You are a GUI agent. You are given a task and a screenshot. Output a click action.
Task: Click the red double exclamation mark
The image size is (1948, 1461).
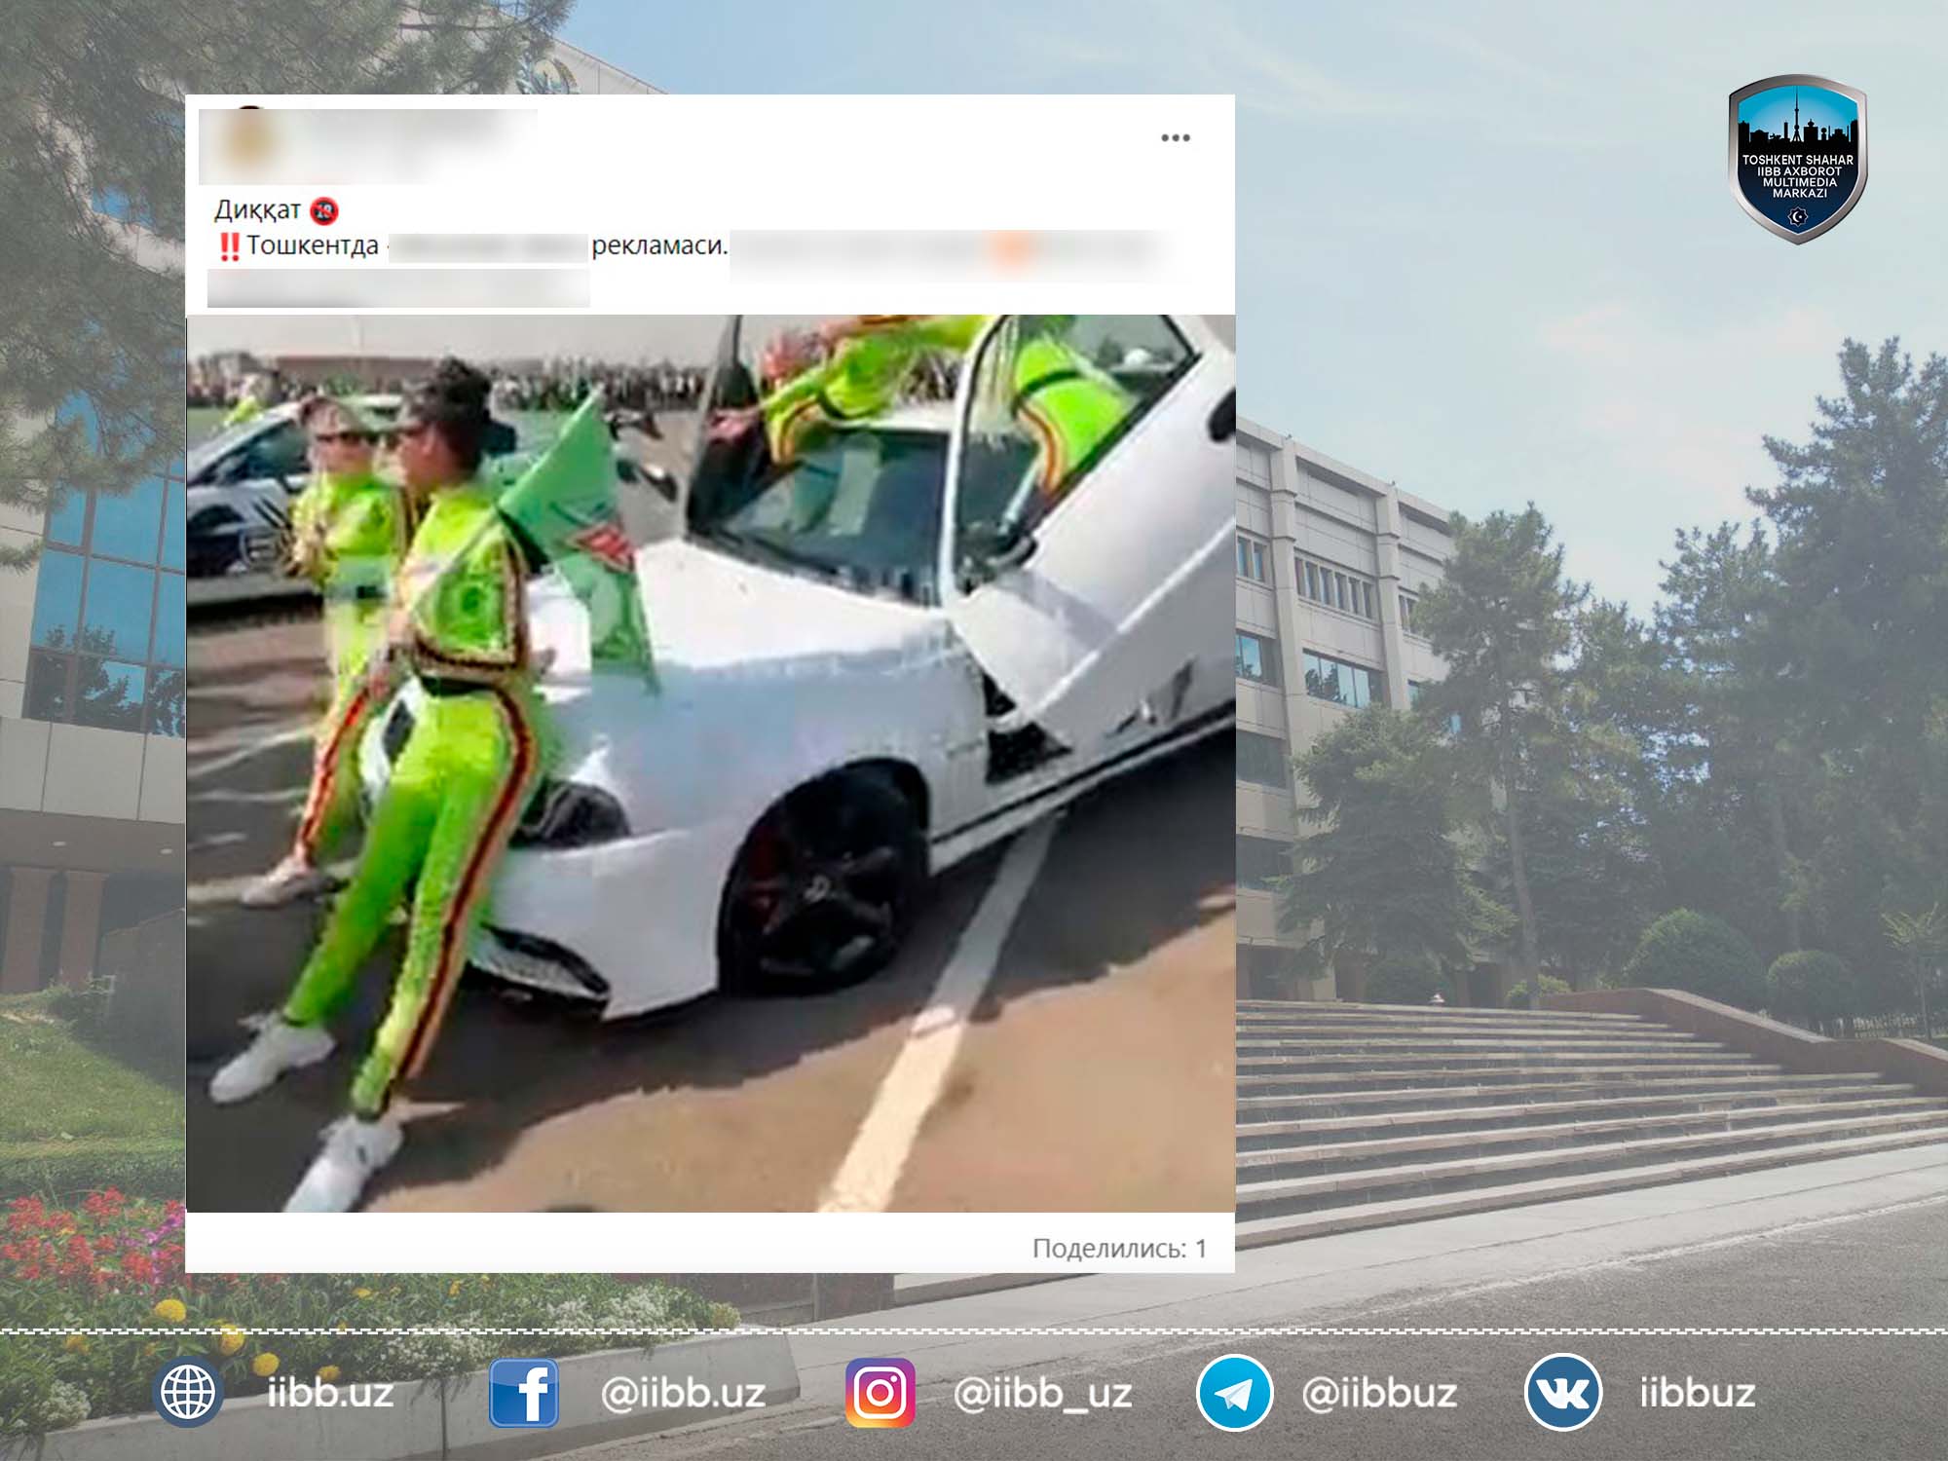[229, 246]
